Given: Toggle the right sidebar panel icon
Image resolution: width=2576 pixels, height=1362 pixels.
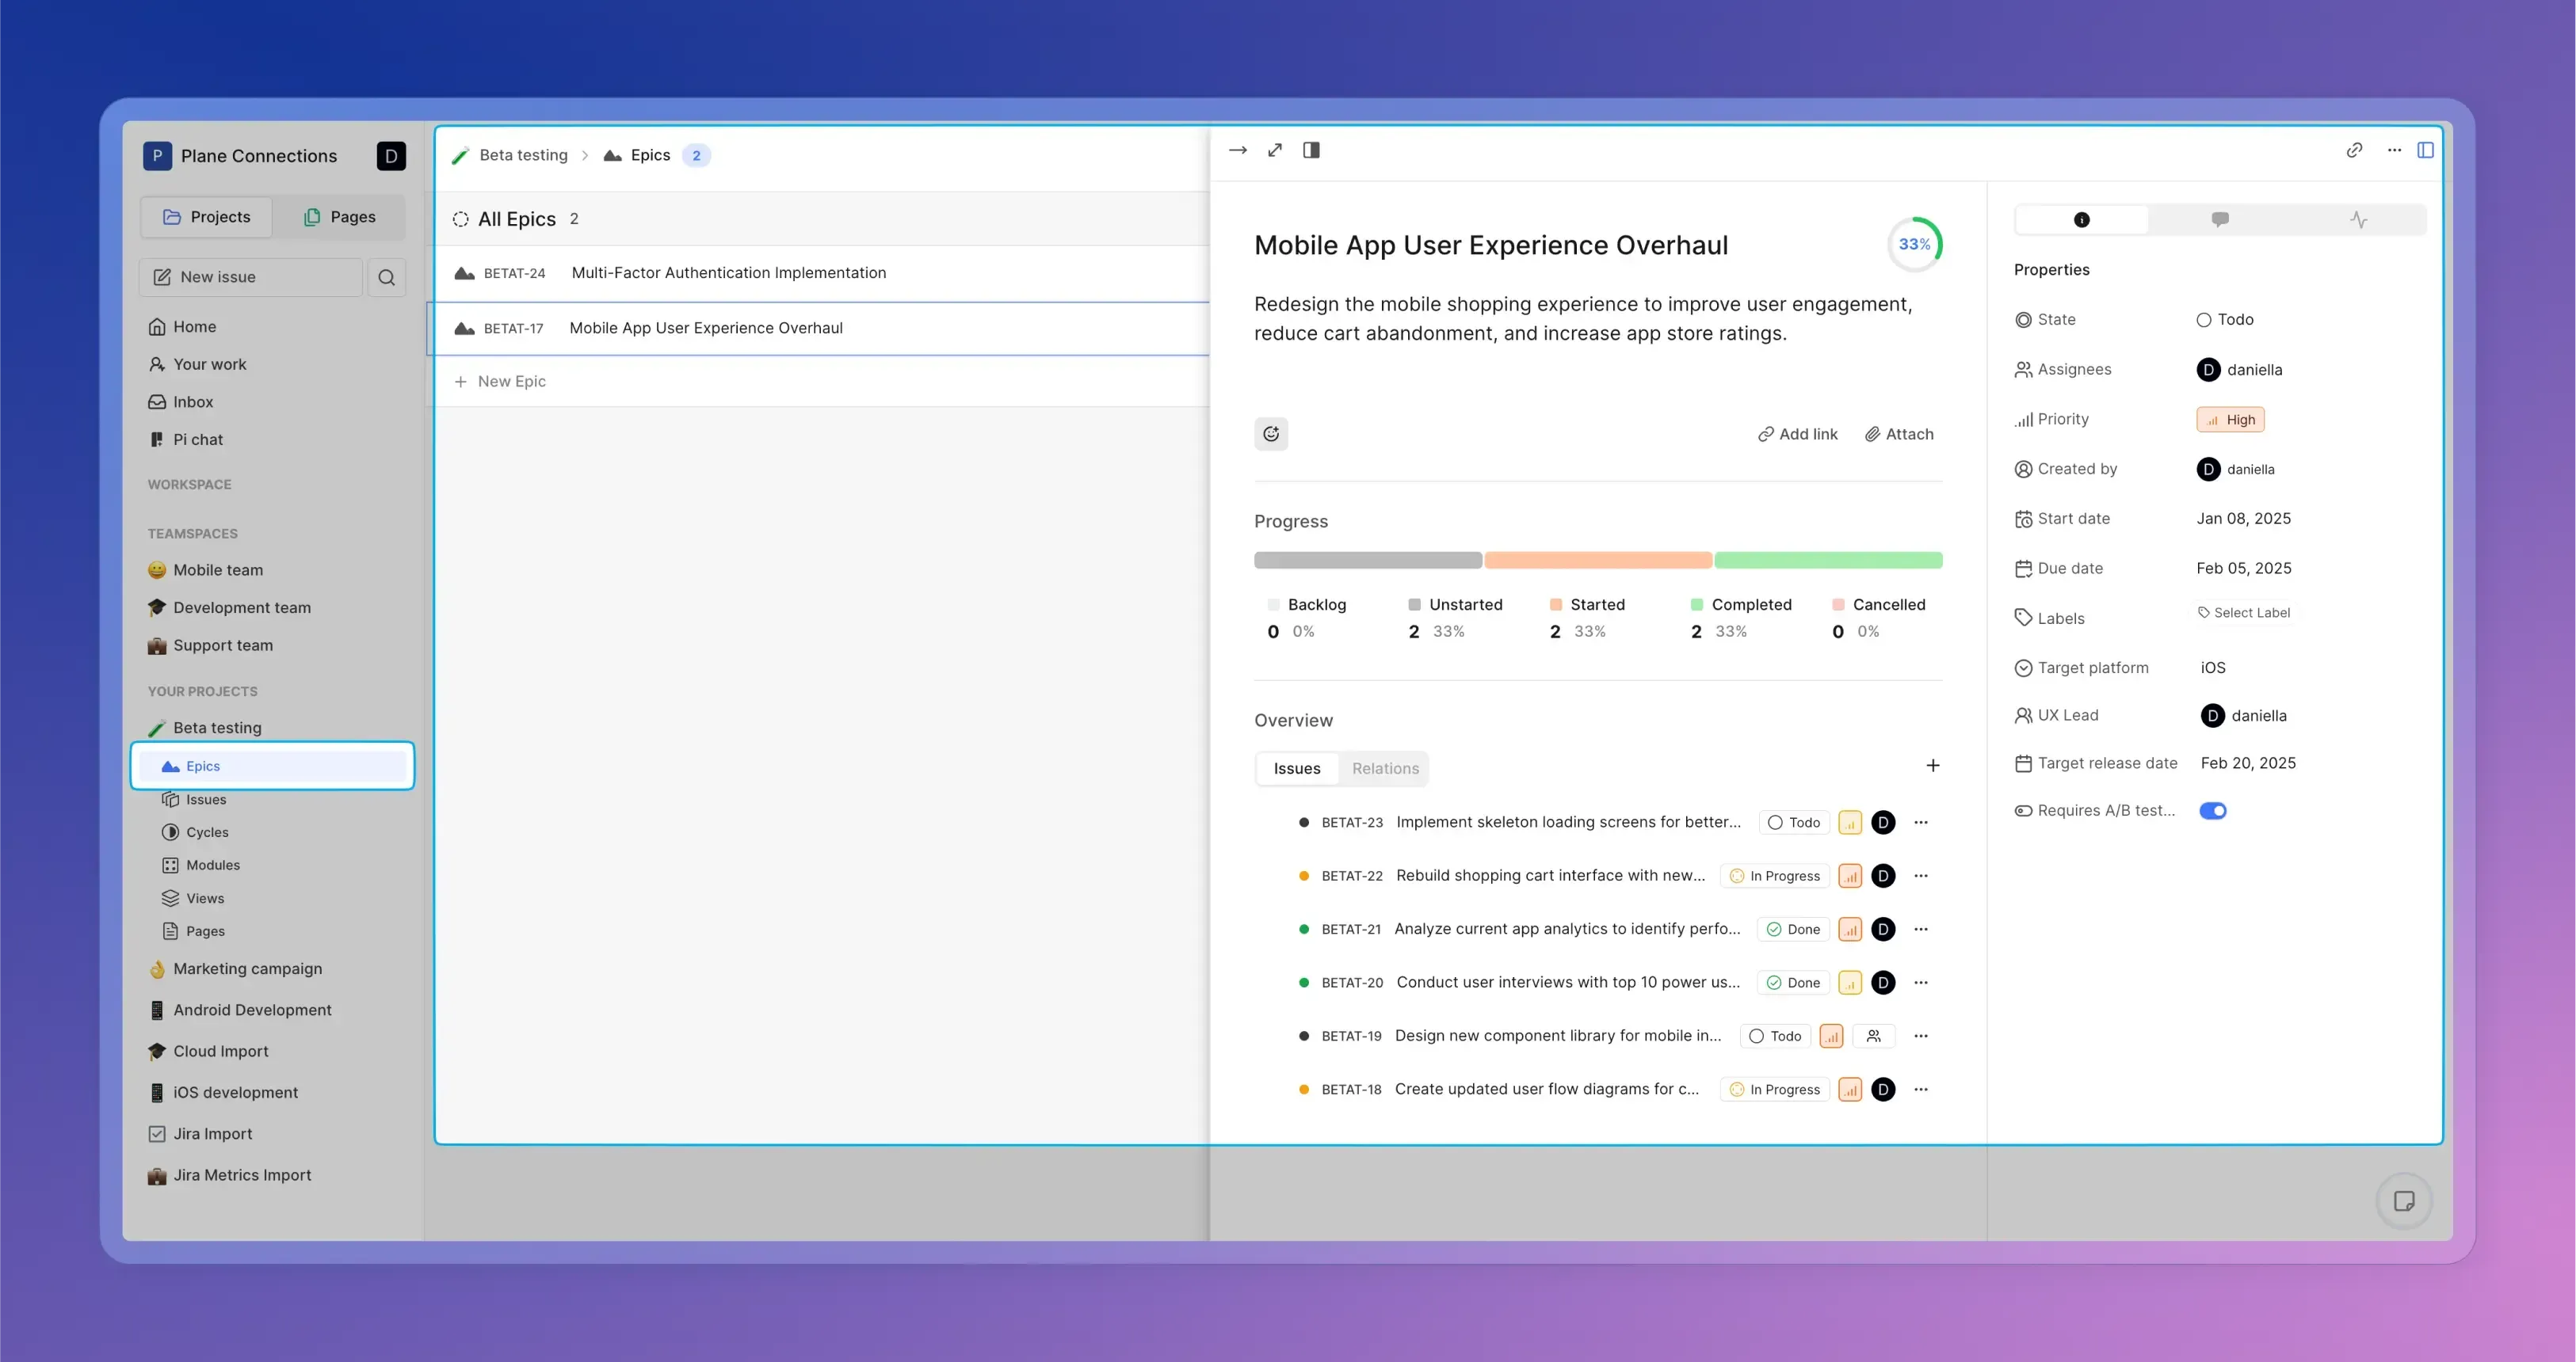Looking at the screenshot, I should (x=2425, y=150).
